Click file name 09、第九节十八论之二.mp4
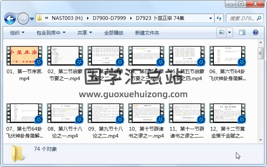Screen dimensions: 267x167 tap(106, 132)
